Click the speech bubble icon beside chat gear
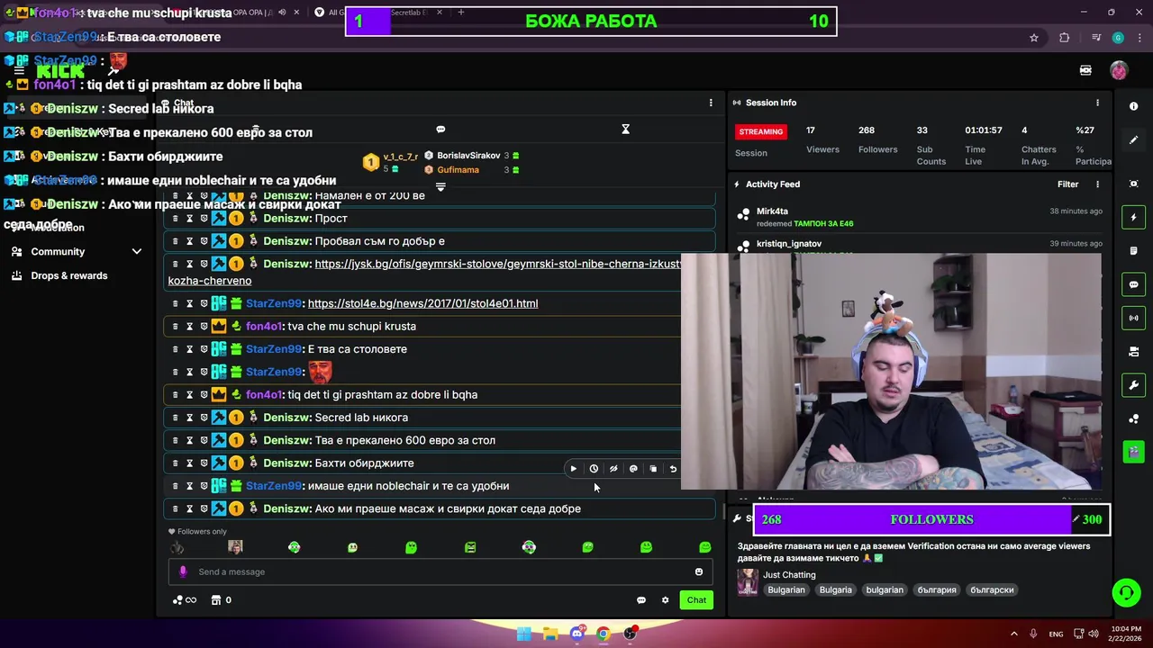This screenshot has height=648, width=1153. (x=641, y=600)
